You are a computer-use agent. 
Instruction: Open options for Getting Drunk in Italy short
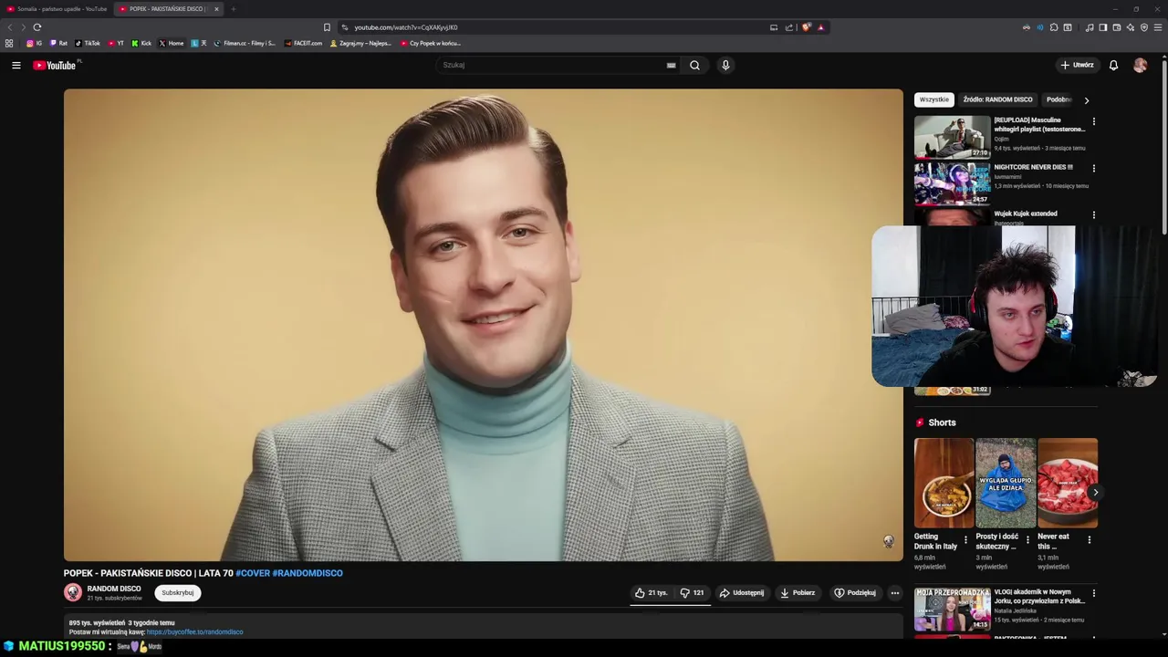[x=965, y=539]
